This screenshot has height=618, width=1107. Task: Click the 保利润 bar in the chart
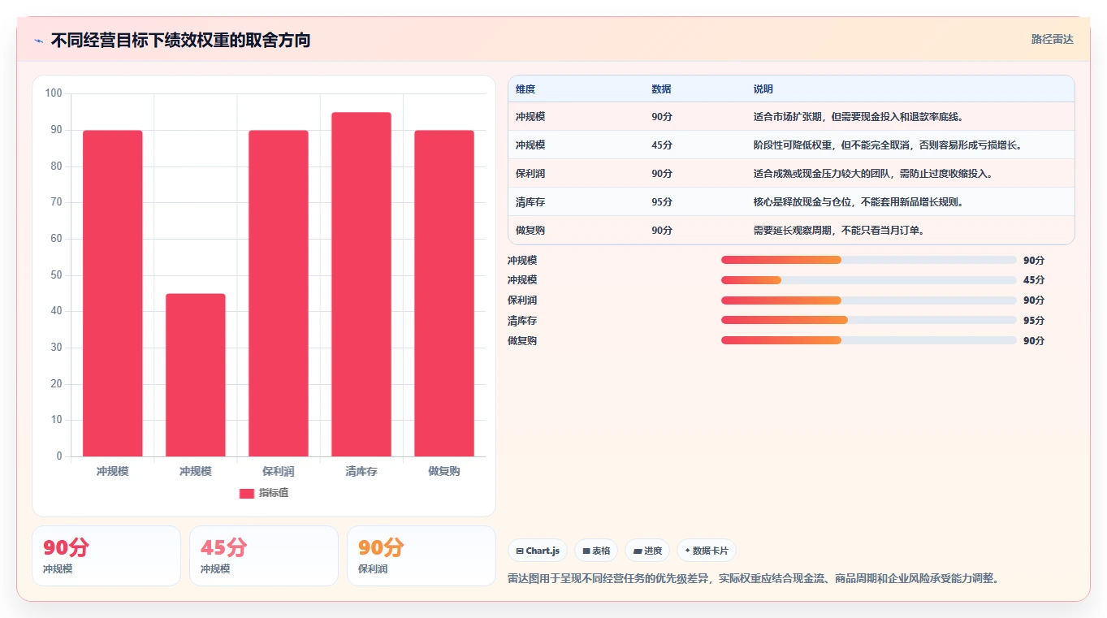279,293
